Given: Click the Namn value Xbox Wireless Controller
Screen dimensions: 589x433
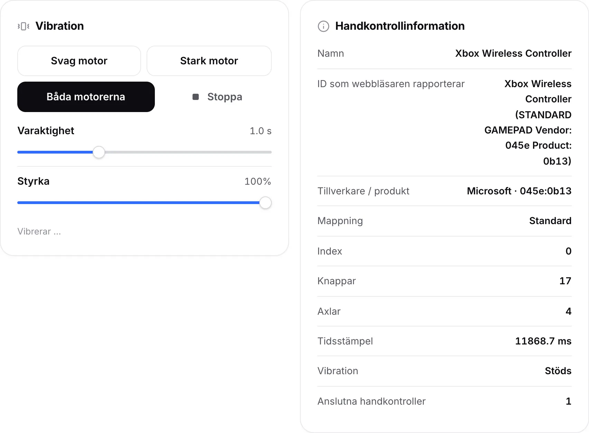Looking at the screenshot, I should [513, 54].
